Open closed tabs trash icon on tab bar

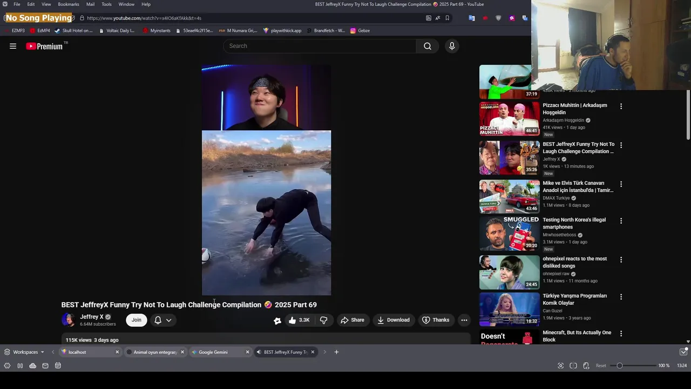683,352
